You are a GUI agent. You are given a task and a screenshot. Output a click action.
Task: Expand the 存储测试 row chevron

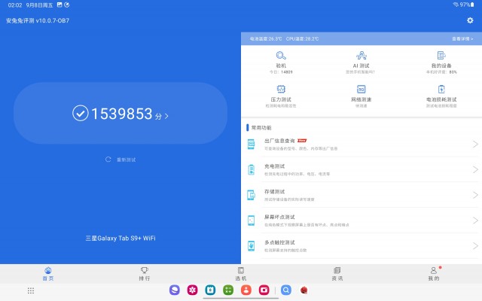click(475, 195)
